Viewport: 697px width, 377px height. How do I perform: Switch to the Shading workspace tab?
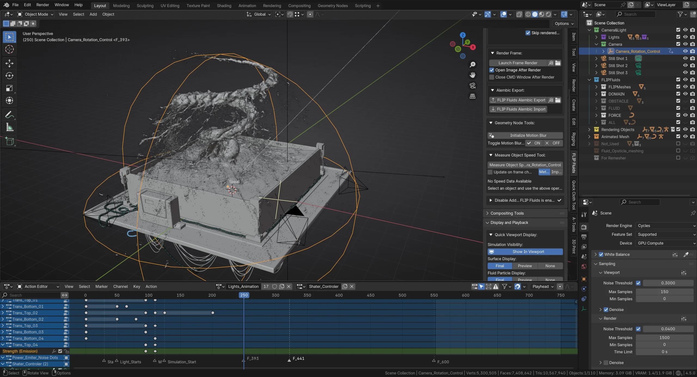tap(224, 5)
